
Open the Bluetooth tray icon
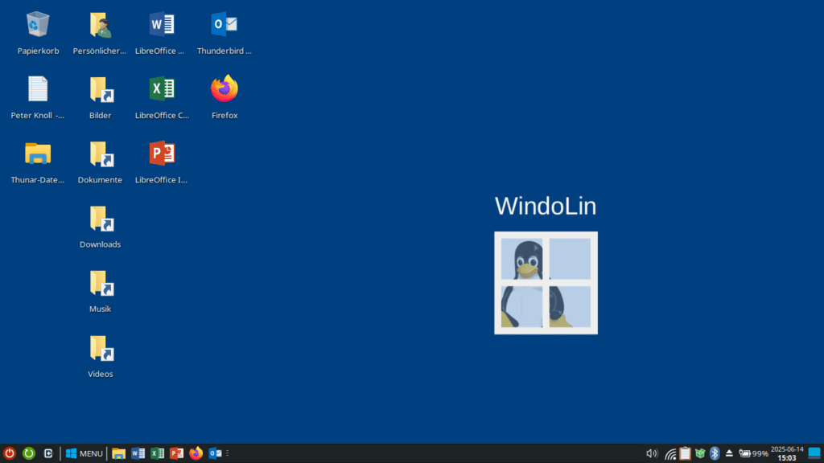click(715, 453)
